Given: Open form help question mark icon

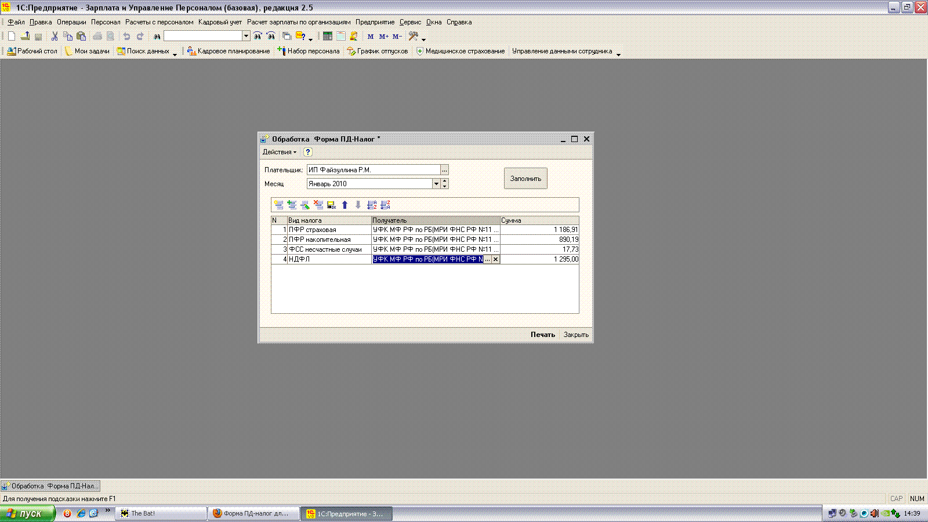Looking at the screenshot, I should click(x=308, y=152).
